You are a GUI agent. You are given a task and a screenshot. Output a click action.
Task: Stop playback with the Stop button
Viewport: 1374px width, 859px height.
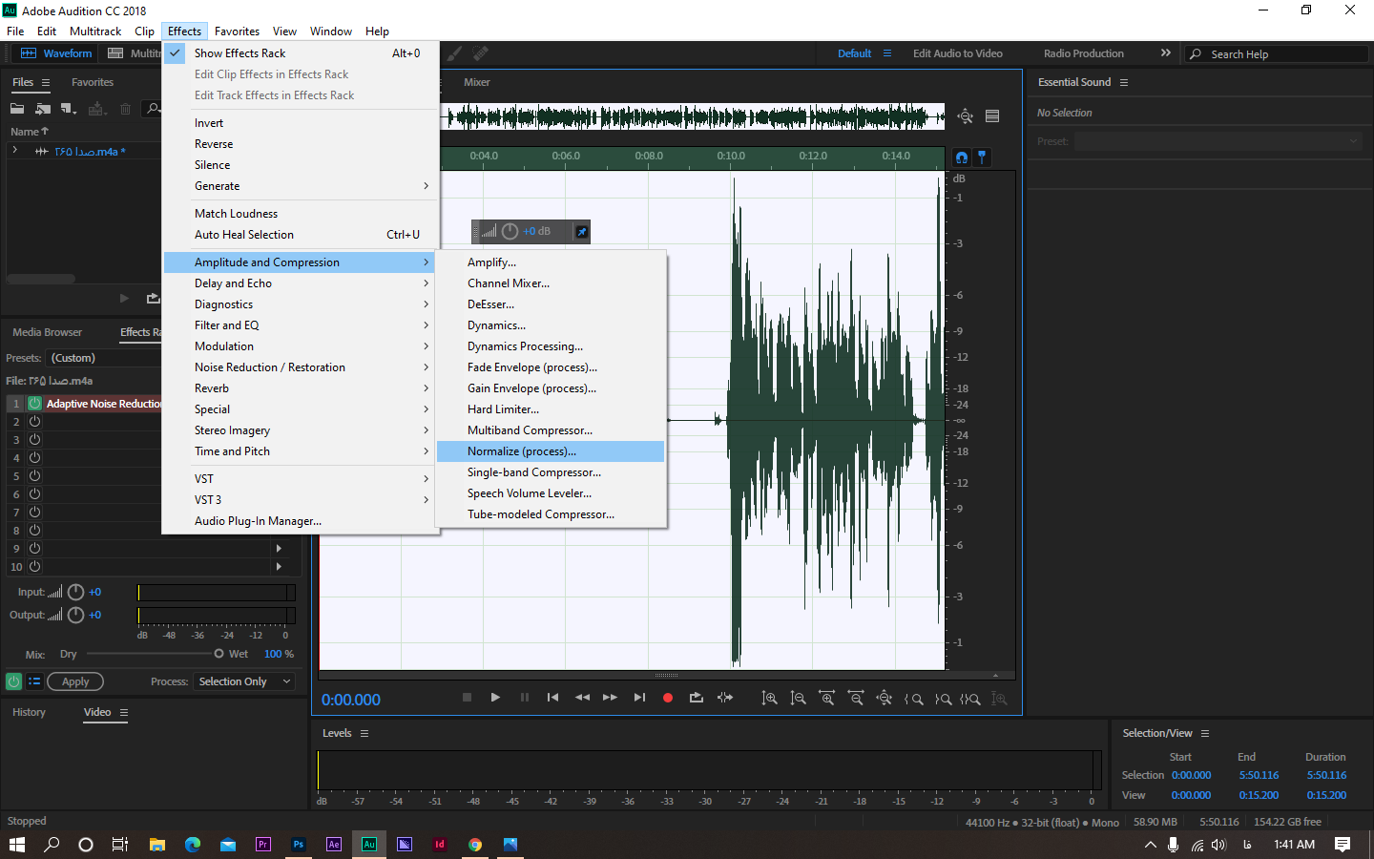pyautogui.click(x=467, y=698)
